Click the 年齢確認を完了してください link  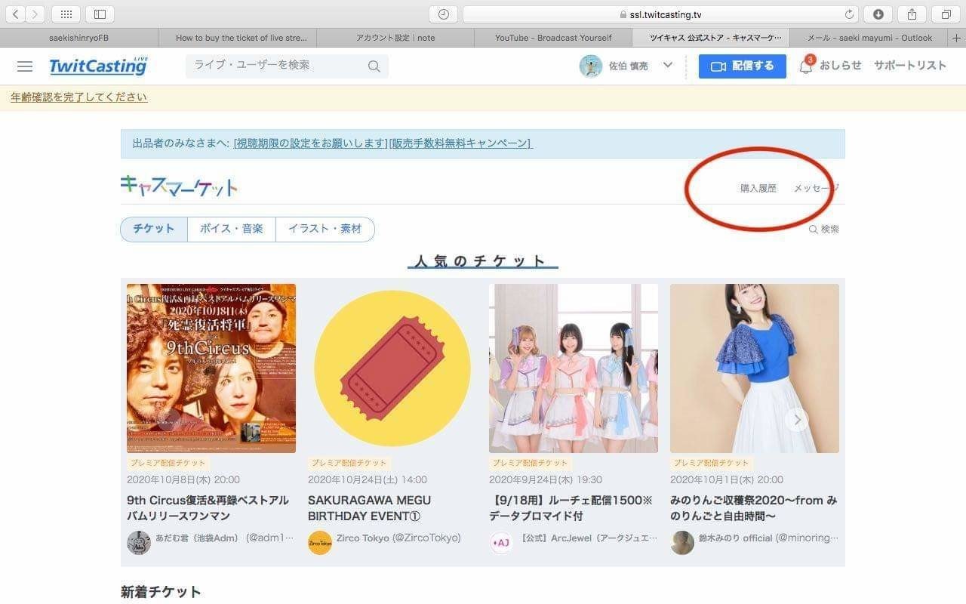79,97
